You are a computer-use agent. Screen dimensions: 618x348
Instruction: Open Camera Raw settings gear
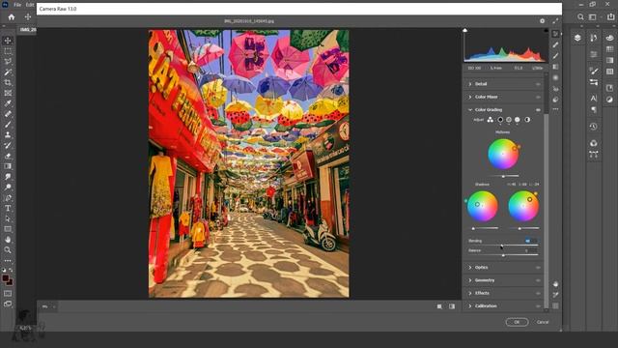click(542, 21)
